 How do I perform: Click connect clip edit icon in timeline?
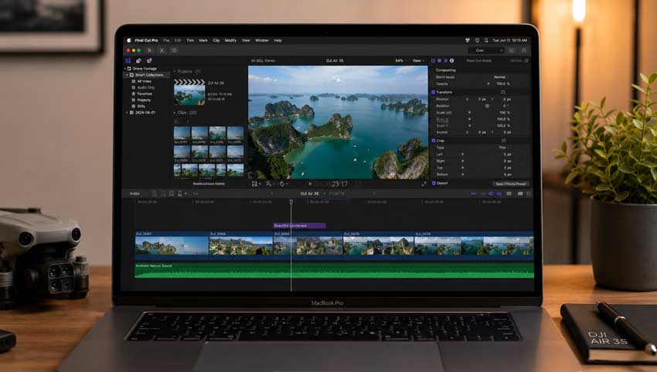[155, 194]
